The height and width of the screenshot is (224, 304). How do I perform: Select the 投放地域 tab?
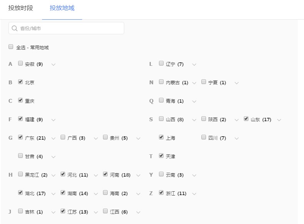pos(62,8)
